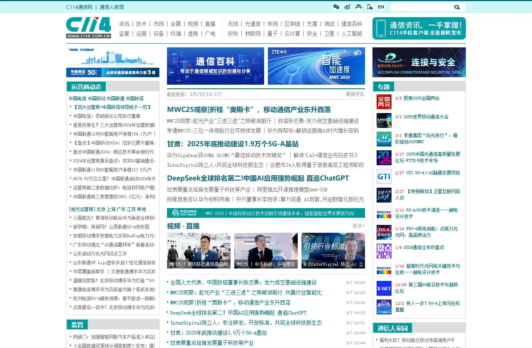The width and height of the screenshot is (532, 348).
Task: Open the 2025 optical forum topic icon
Action: 384,158
